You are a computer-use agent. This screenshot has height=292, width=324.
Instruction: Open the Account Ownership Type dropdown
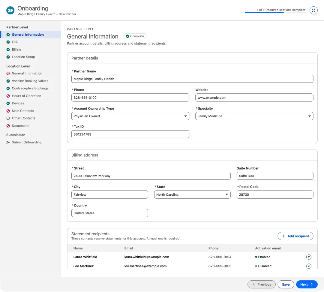(x=130, y=116)
